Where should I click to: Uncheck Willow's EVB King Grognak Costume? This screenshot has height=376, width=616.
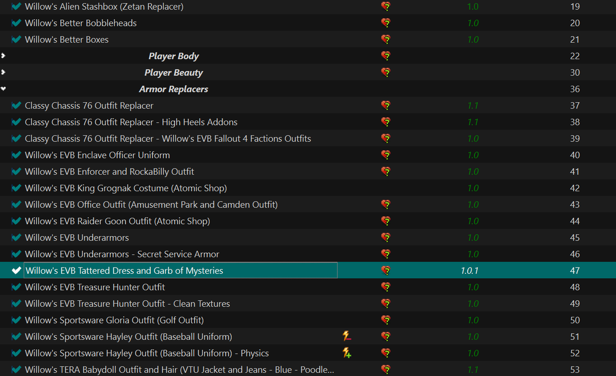tap(16, 188)
